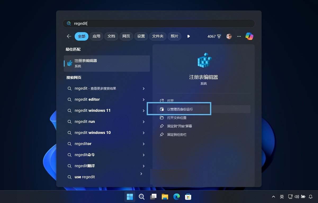Expand the 'regedit windows 11' chevron
The image size is (318, 203).
[x=144, y=111]
